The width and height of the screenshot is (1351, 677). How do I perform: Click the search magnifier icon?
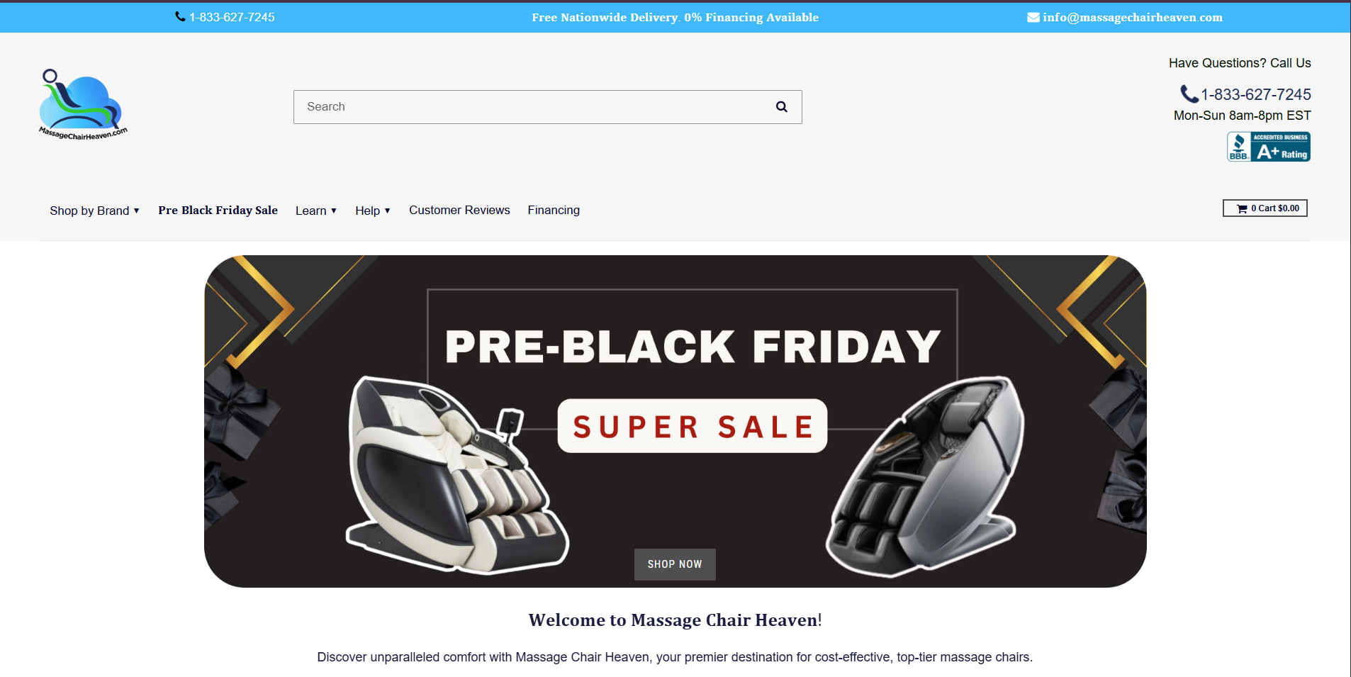[x=781, y=107]
